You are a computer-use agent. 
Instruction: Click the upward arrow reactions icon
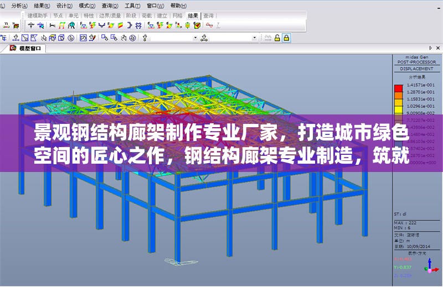31,25
